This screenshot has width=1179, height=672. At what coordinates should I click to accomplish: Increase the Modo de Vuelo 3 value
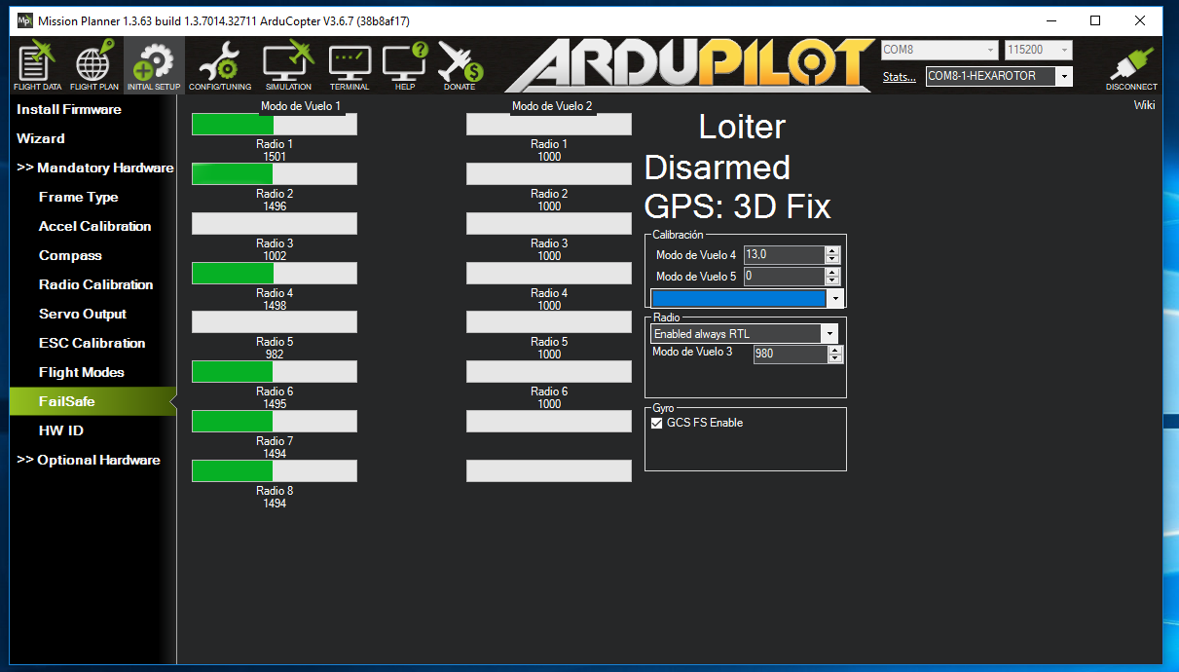tap(834, 349)
